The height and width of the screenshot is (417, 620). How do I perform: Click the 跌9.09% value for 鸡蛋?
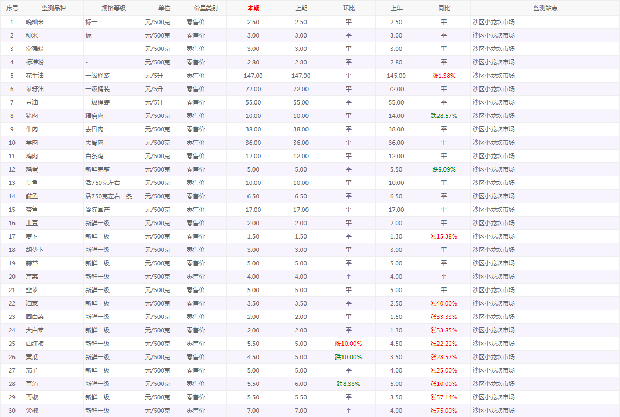444,169
